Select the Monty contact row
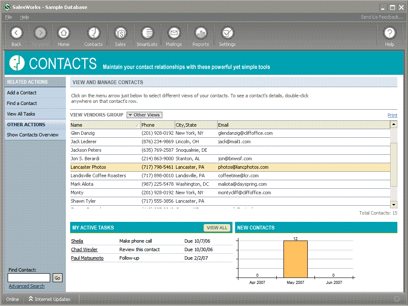 [230, 193]
